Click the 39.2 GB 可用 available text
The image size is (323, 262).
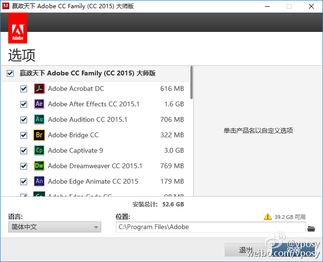click(290, 217)
